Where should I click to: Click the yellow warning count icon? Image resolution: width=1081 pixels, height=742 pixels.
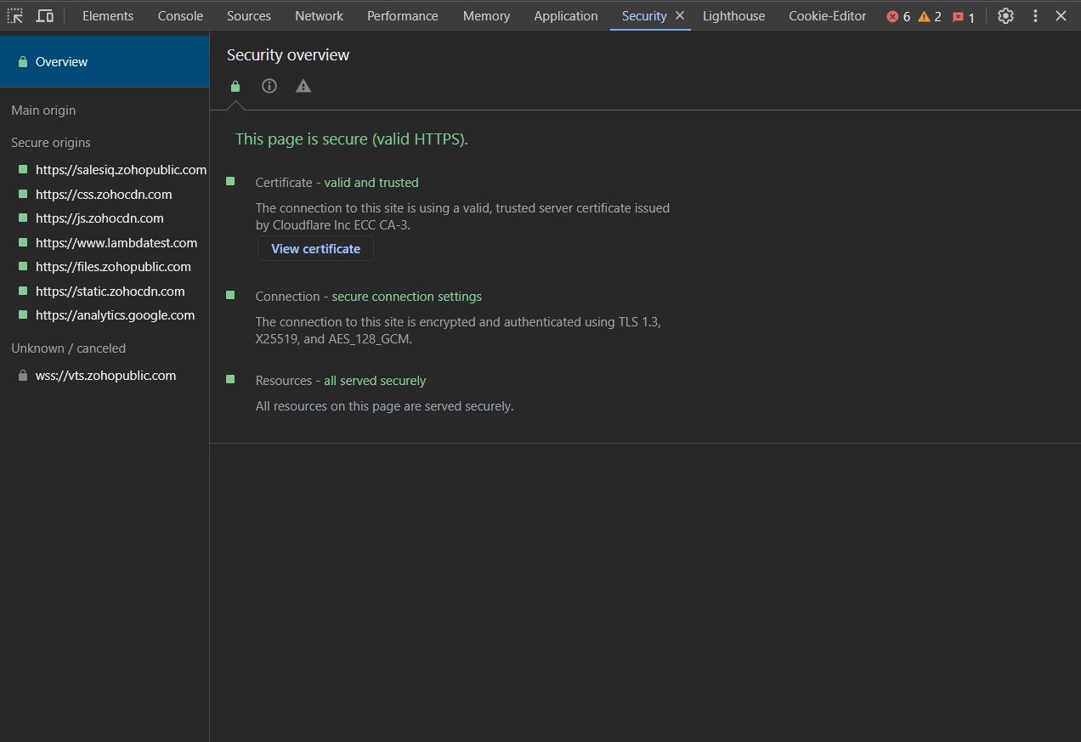[924, 17]
